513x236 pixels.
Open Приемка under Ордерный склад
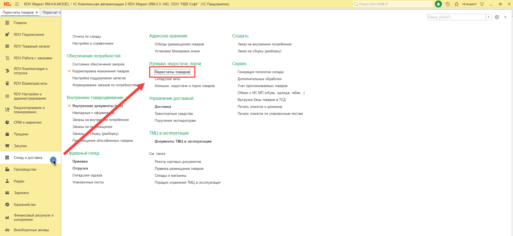tap(80, 162)
